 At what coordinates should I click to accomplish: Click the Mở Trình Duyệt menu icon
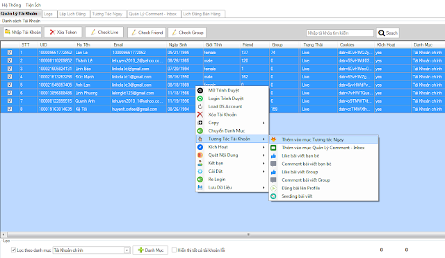pyautogui.click(x=200, y=90)
